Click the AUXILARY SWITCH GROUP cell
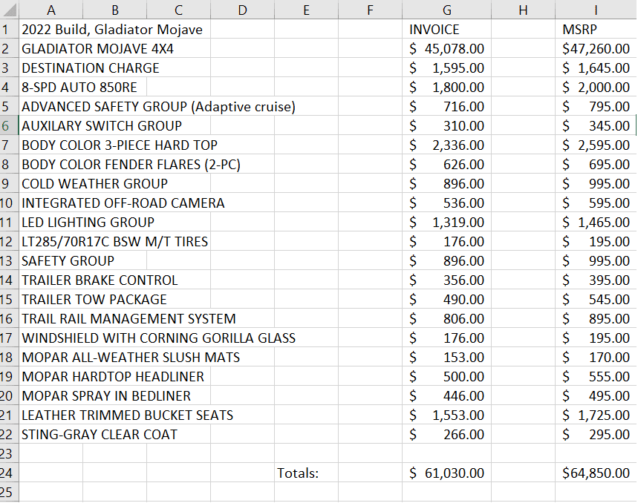The image size is (638, 503). click(x=102, y=125)
